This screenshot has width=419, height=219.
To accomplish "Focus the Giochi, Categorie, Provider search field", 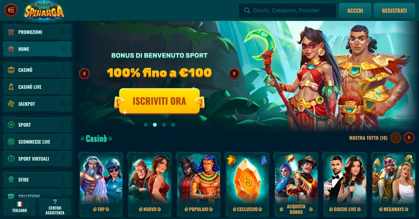I will 287,10.
